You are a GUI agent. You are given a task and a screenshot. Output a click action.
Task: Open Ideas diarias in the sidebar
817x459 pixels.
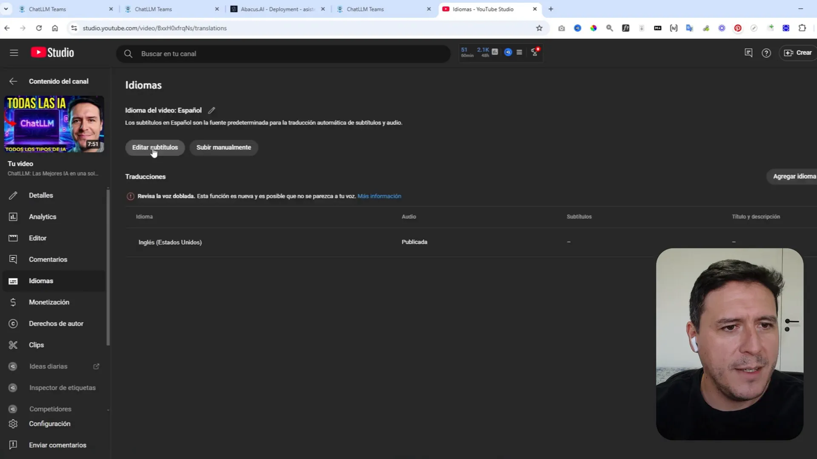48,366
